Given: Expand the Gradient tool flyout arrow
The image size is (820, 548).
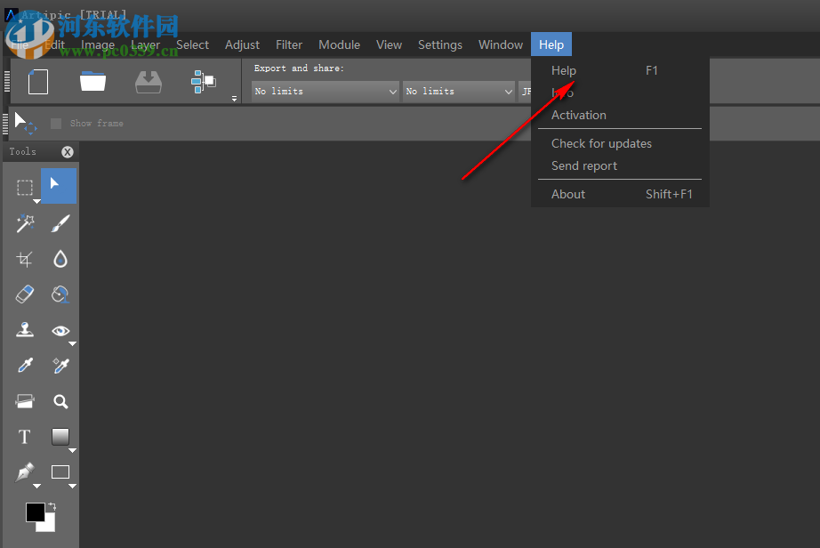Looking at the screenshot, I should [x=72, y=450].
